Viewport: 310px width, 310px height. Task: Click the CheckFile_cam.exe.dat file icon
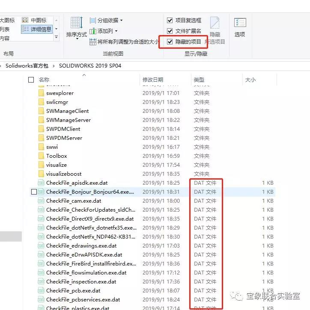[x=41, y=201]
